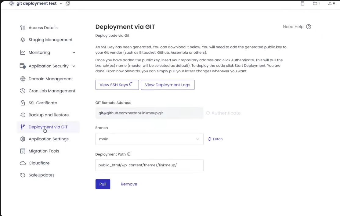The height and width of the screenshot is (216, 340).
Task: Click the View SSH Keys button
Action: 117,85
